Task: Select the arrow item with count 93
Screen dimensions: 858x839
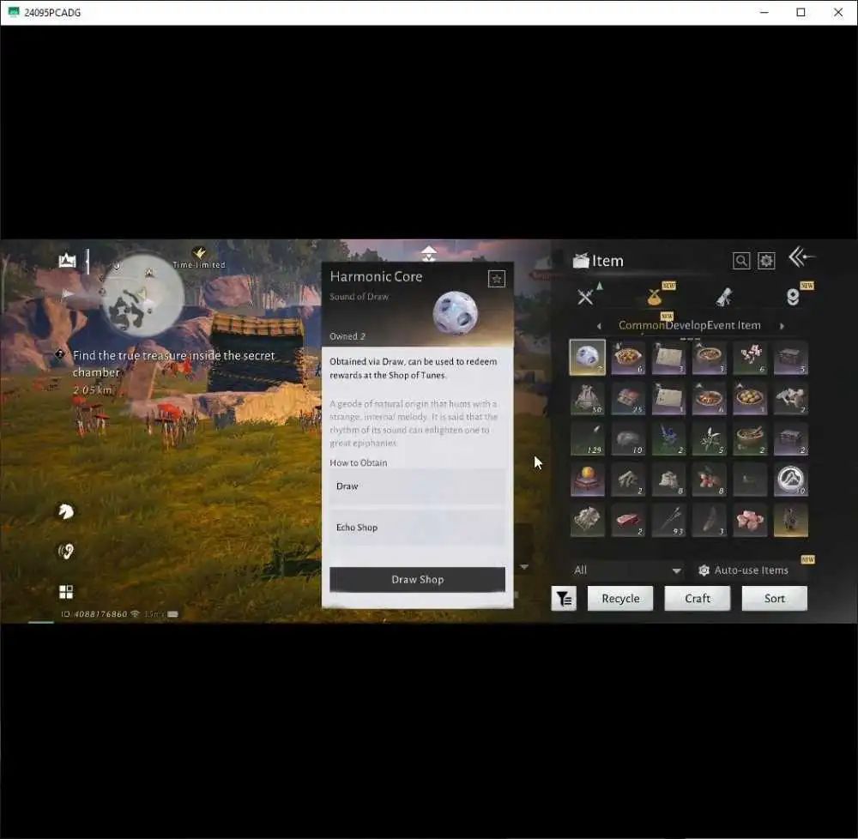Action: tap(668, 520)
